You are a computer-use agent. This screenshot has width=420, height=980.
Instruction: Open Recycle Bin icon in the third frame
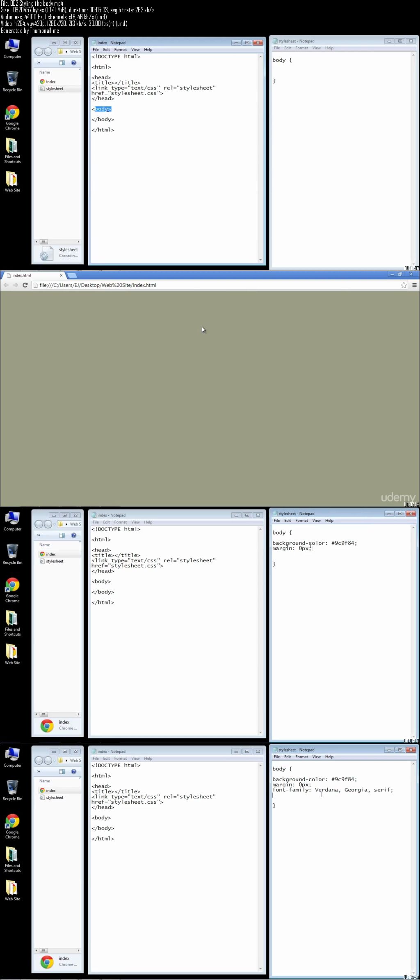pos(12,554)
